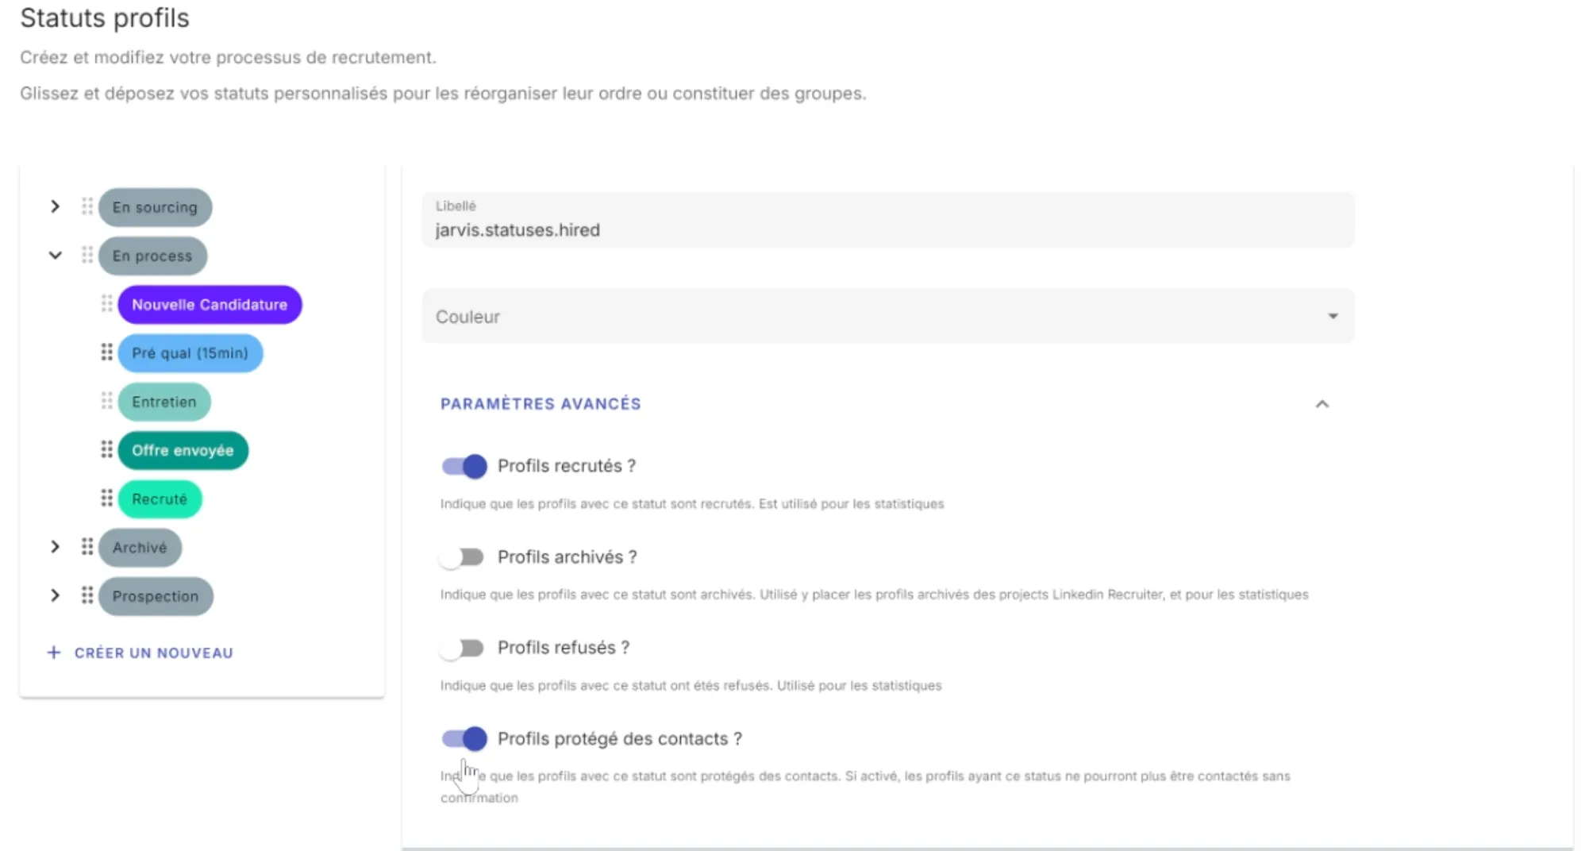This screenshot has width=1589, height=851.
Task: Select the Entretien status pill
Action: point(164,402)
